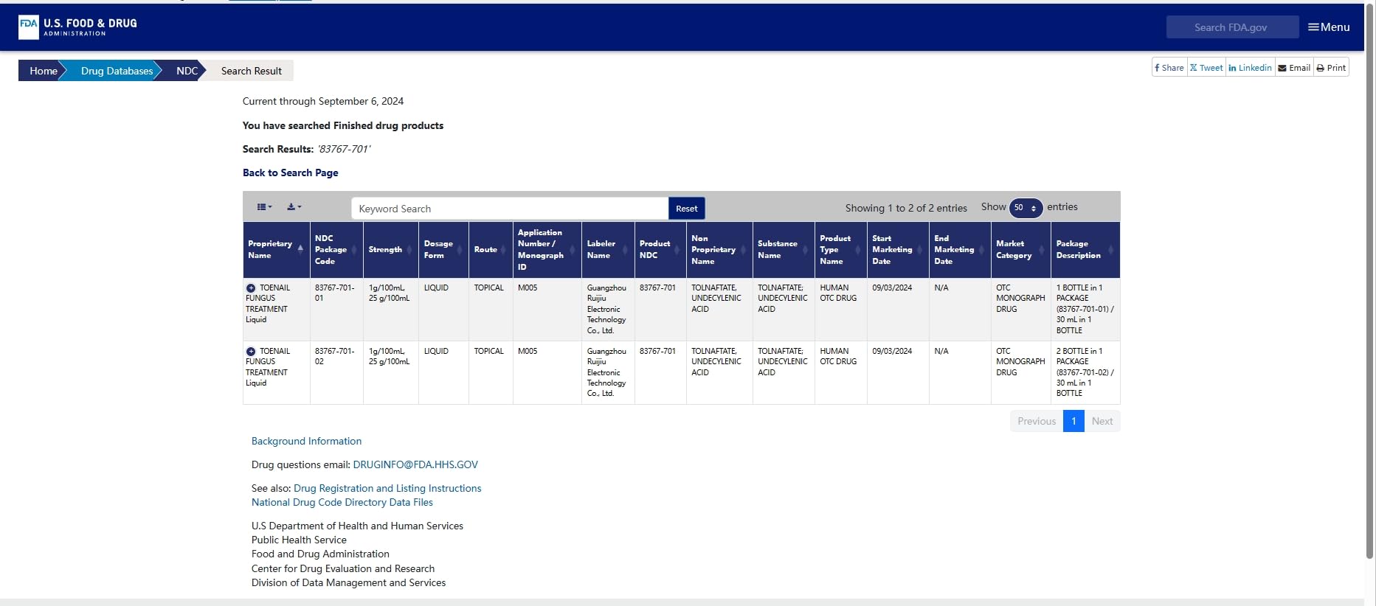The height and width of the screenshot is (606, 1376).
Task: Click the Reset button
Action: coord(687,209)
